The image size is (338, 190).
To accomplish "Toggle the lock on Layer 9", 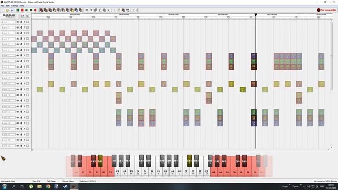I will click(21, 67).
